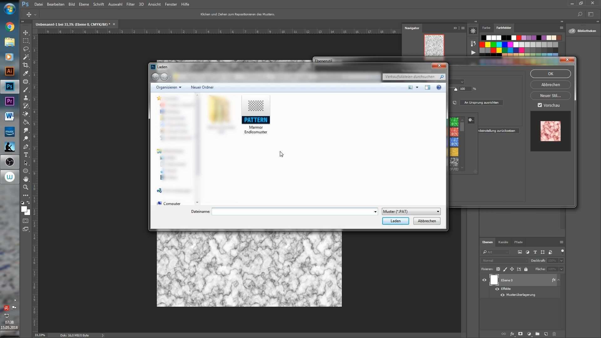The image size is (601, 338).
Task: Select the Eyedropper tool
Action: (26, 73)
